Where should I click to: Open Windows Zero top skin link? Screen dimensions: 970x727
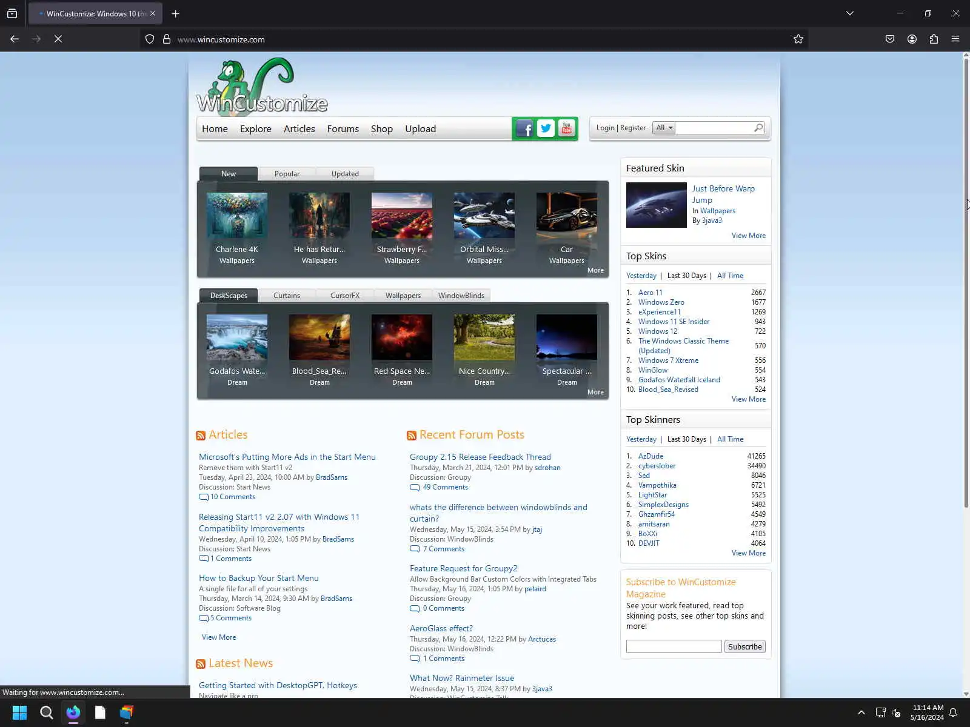661,302
